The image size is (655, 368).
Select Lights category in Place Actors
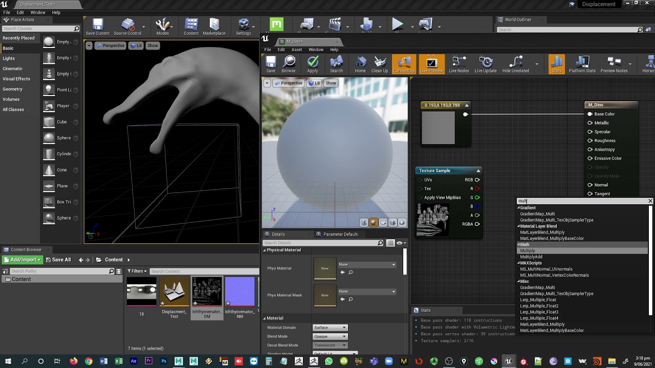(9, 58)
